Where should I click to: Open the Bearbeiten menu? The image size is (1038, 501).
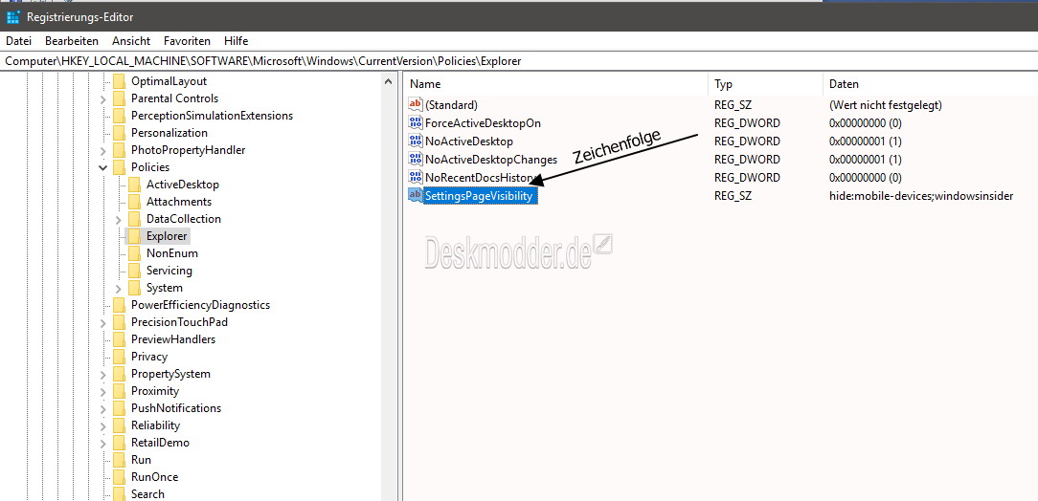pos(72,41)
